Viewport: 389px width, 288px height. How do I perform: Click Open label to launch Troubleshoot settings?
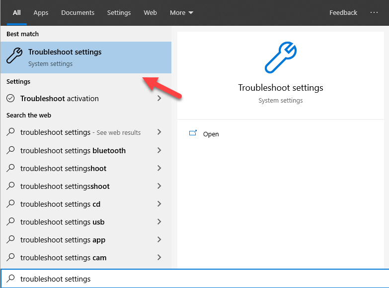(x=211, y=134)
